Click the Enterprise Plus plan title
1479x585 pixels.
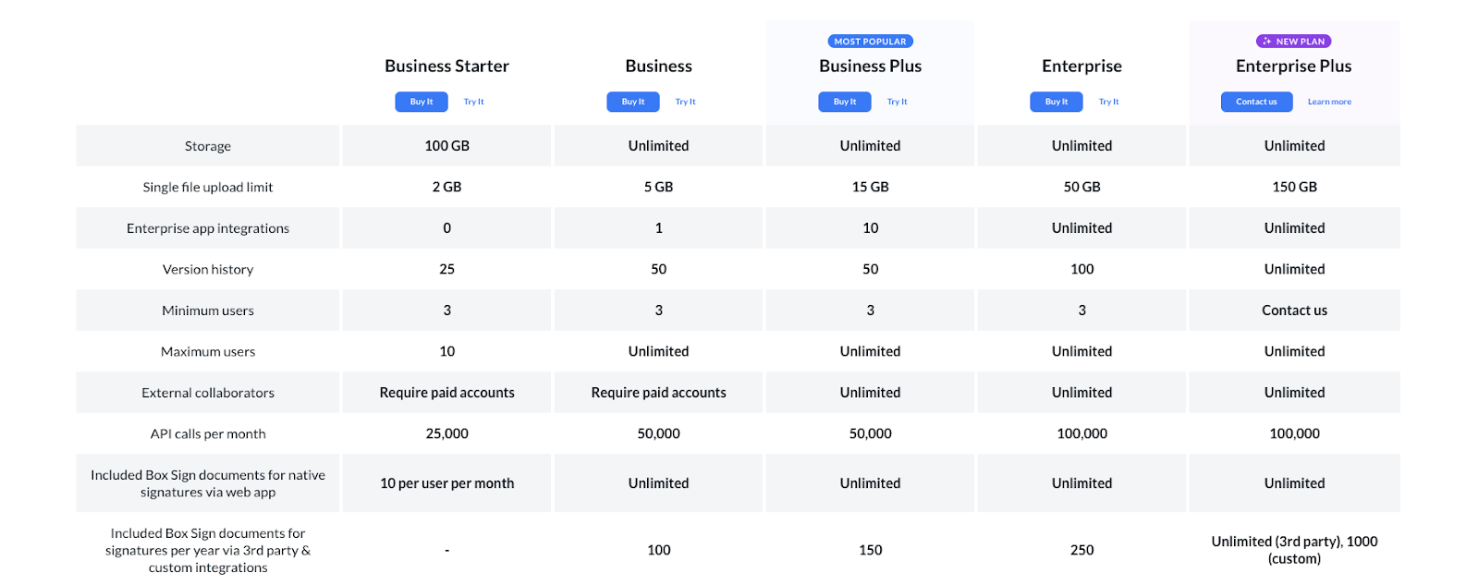[1293, 67]
